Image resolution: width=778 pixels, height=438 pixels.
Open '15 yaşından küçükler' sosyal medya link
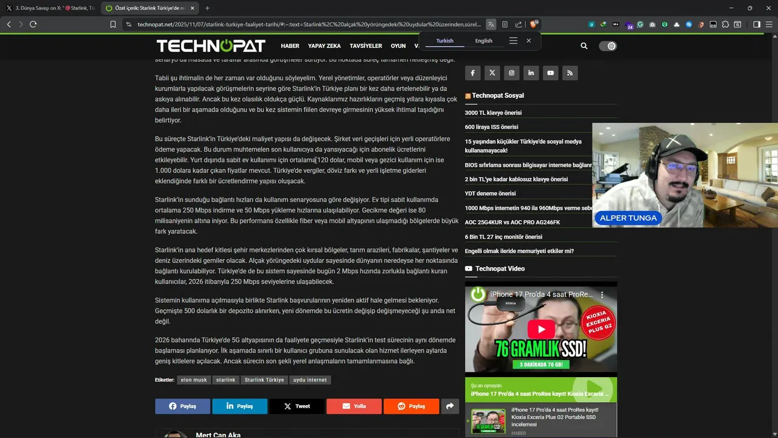click(x=523, y=146)
